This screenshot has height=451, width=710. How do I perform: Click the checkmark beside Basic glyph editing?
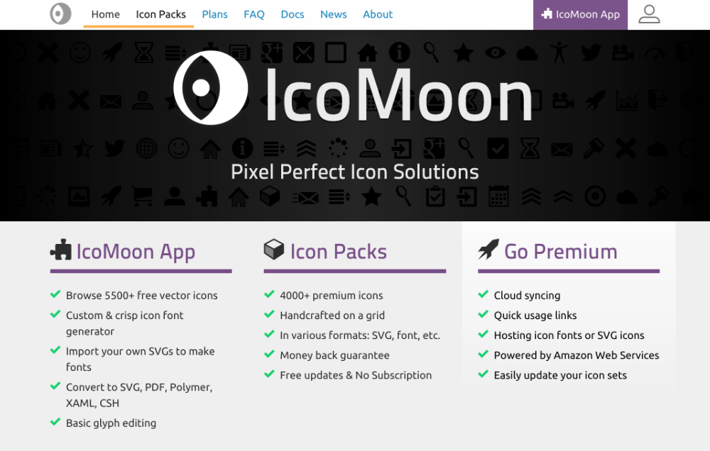click(55, 423)
